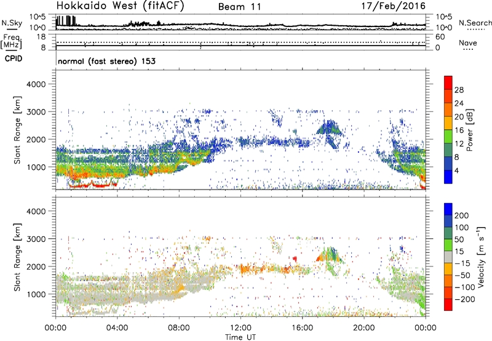Click the '04:00' time axis label
492x341 pixels.
click(x=117, y=328)
